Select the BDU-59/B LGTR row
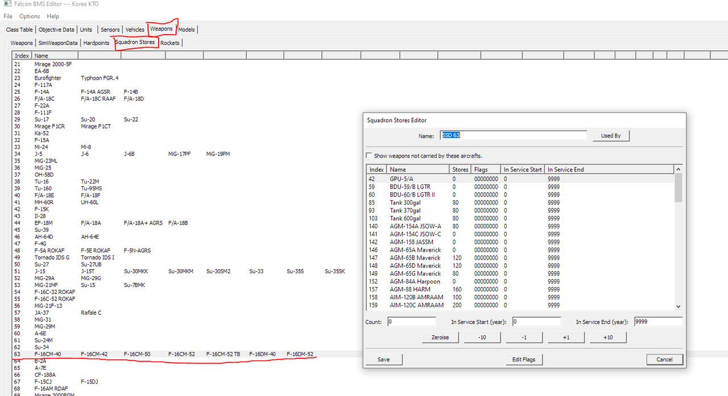Screen dimensions: 728x396 [x=520, y=186]
